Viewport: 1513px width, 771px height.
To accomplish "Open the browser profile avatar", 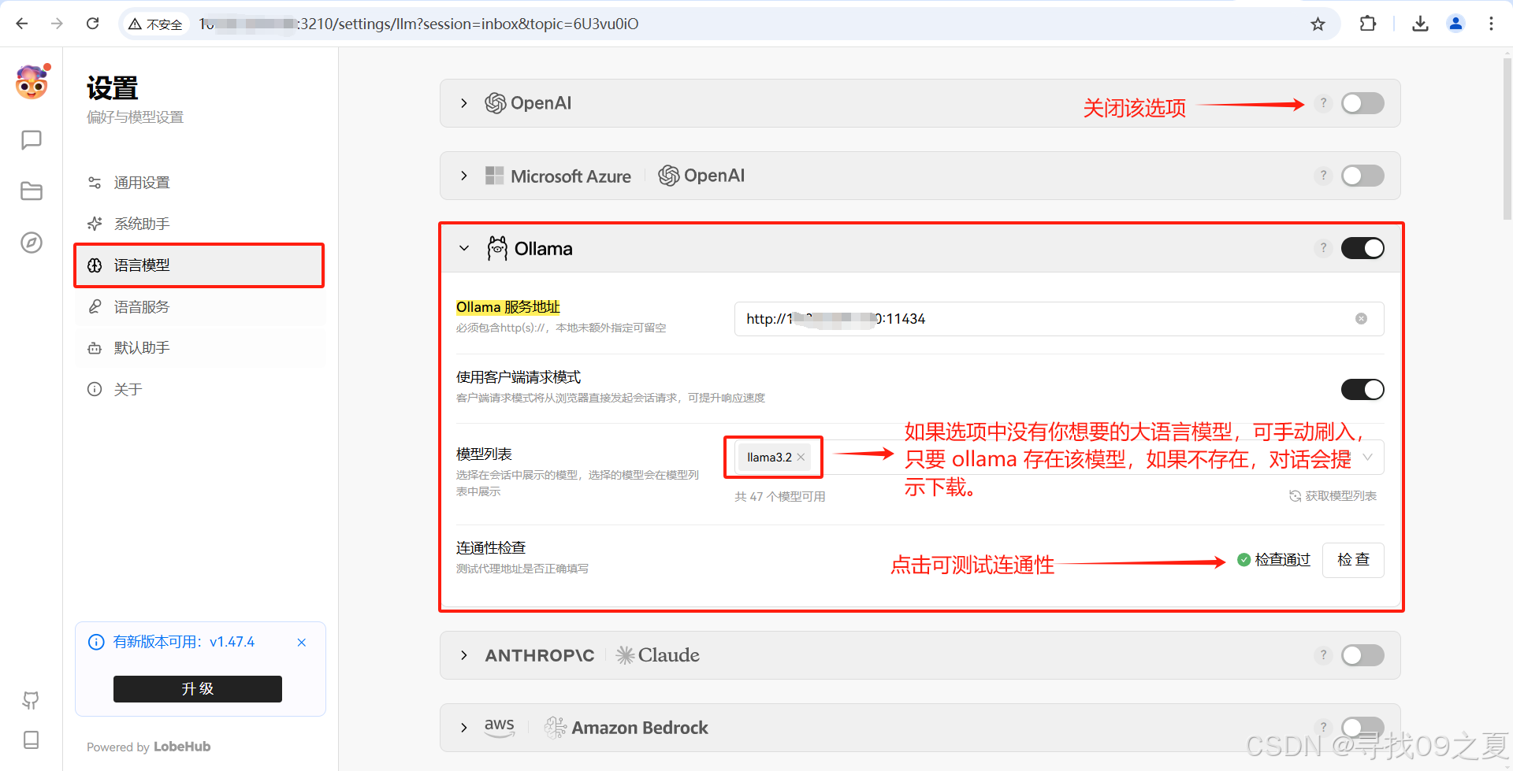I will [x=1455, y=24].
